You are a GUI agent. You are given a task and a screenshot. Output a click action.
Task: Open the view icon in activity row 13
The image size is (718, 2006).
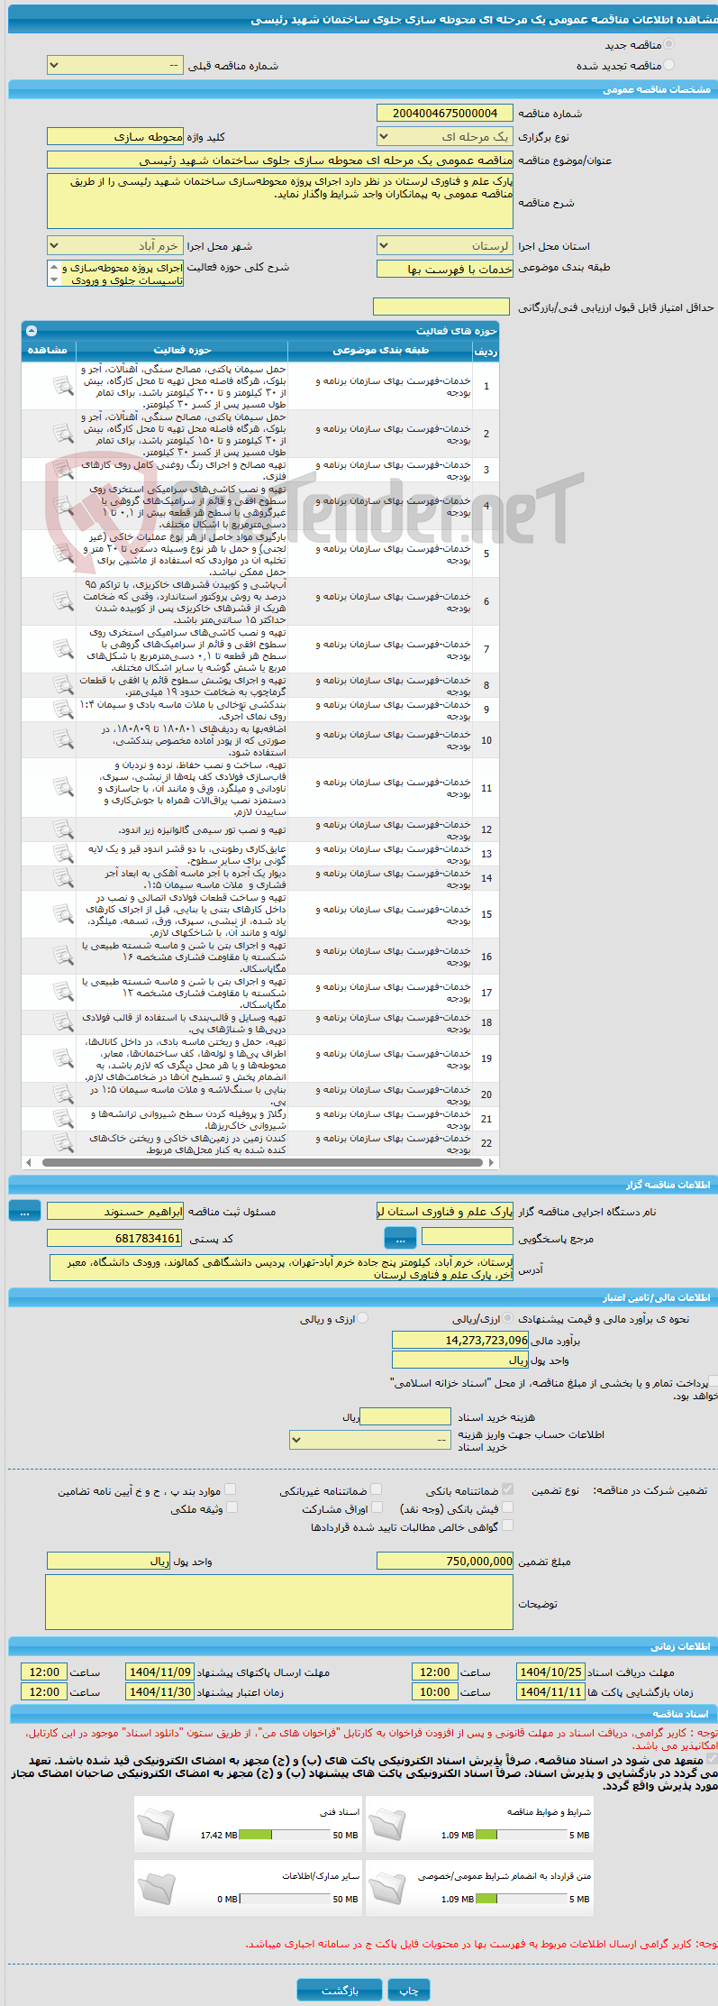(62, 854)
